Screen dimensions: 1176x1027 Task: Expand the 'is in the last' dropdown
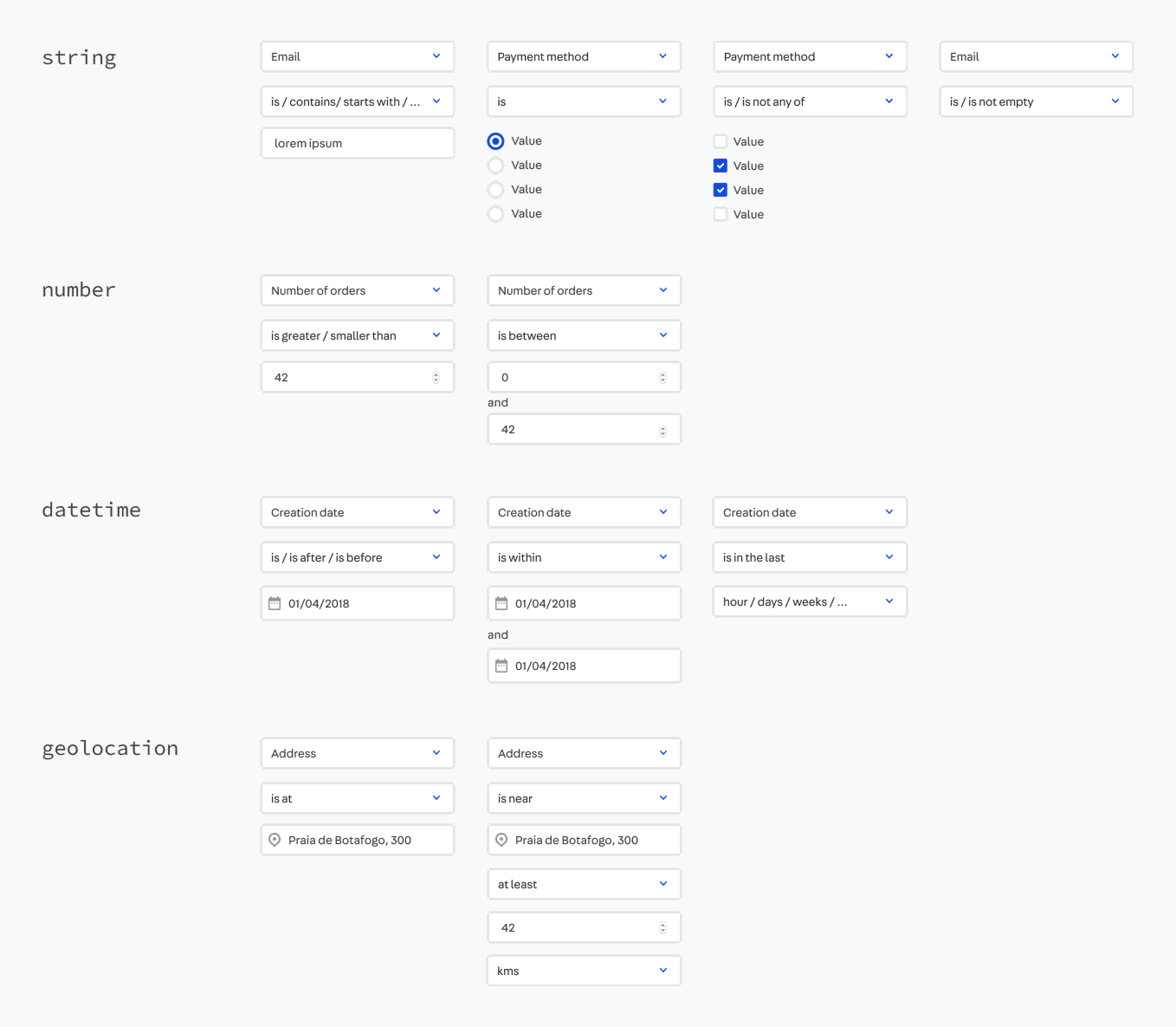click(x=810, y=557)
